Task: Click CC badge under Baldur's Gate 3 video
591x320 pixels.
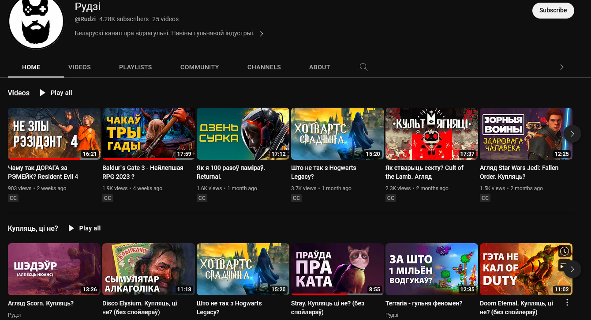Action: point(108,198)
